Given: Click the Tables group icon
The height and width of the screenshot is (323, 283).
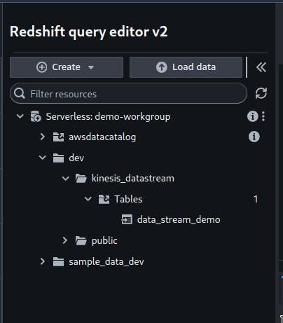Looking at the screenshot, I should point(104,199).
